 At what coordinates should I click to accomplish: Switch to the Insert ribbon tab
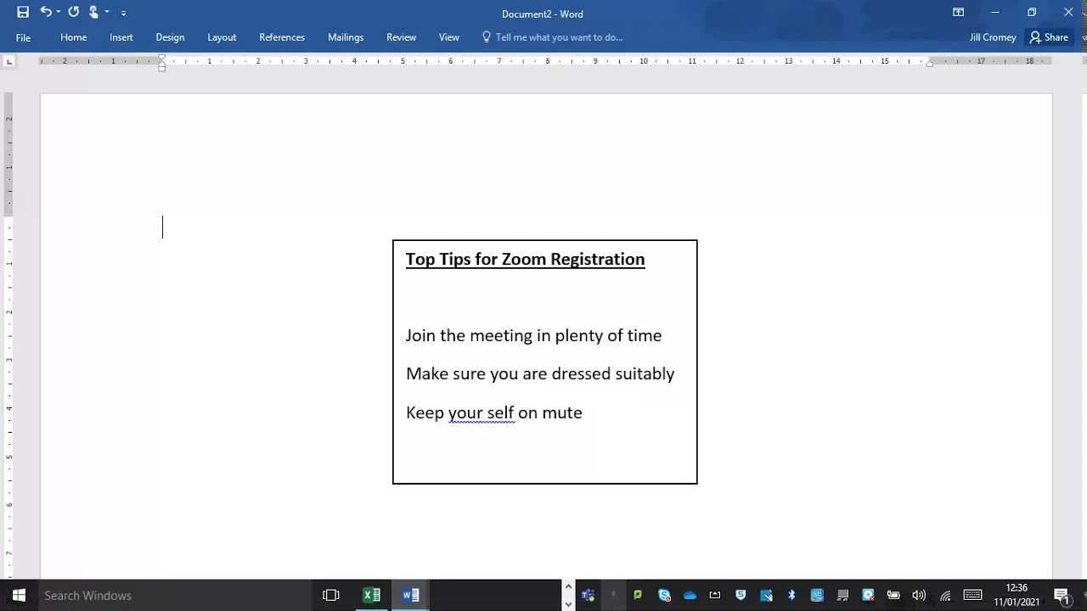coord(121,37)
